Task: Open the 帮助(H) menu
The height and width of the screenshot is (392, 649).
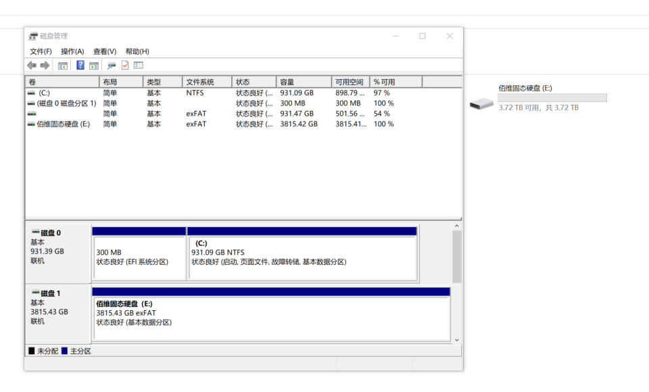Action: point(137,51)
